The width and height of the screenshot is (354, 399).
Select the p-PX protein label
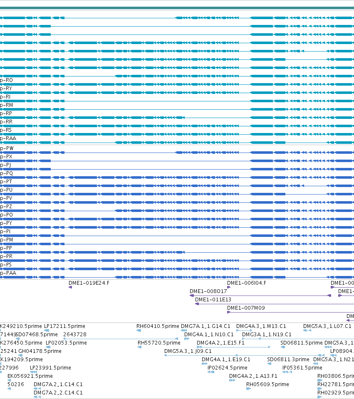coord(6,157)
